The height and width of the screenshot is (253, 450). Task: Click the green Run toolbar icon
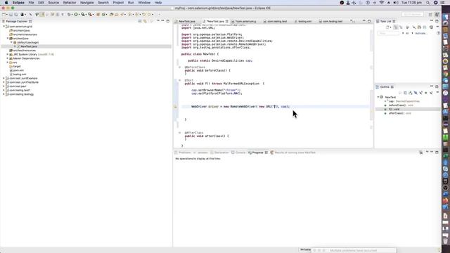(76, 14)
